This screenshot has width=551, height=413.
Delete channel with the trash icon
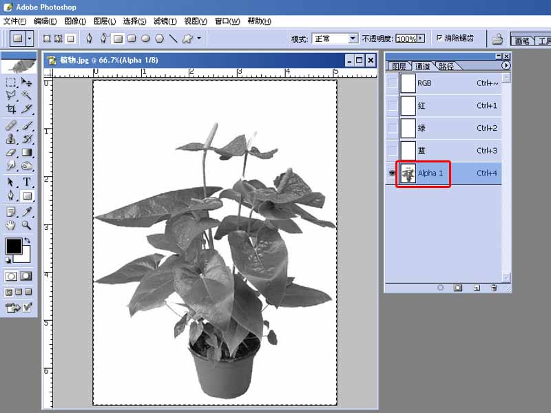[x=494, y=288]
